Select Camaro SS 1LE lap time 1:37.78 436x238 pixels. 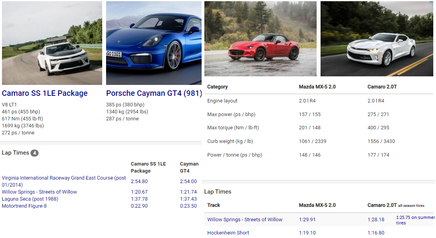(139, 199)
